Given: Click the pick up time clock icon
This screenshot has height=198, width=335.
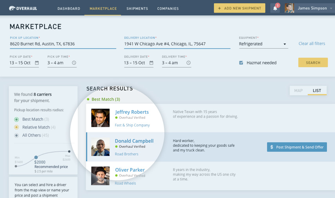Looking at the screenshot, I should 74,63.
